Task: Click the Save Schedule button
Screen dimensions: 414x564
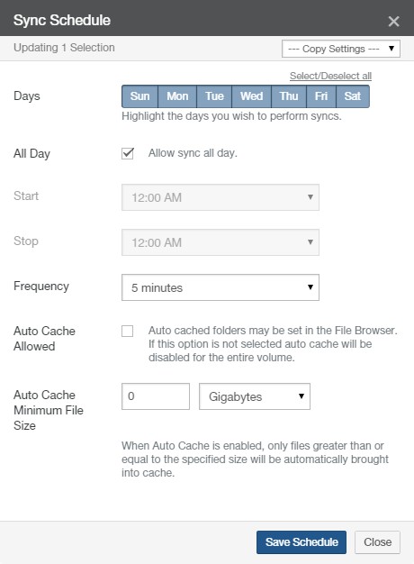Action: [301, 542]
